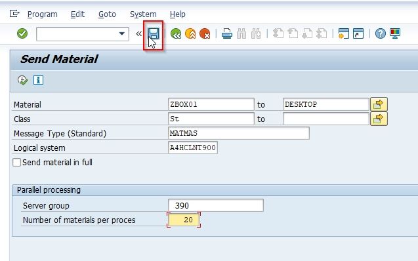This screenshot has width=418, height=261.
Task: Collapse the command field with double chevron
Action: [x=138, y=34]
